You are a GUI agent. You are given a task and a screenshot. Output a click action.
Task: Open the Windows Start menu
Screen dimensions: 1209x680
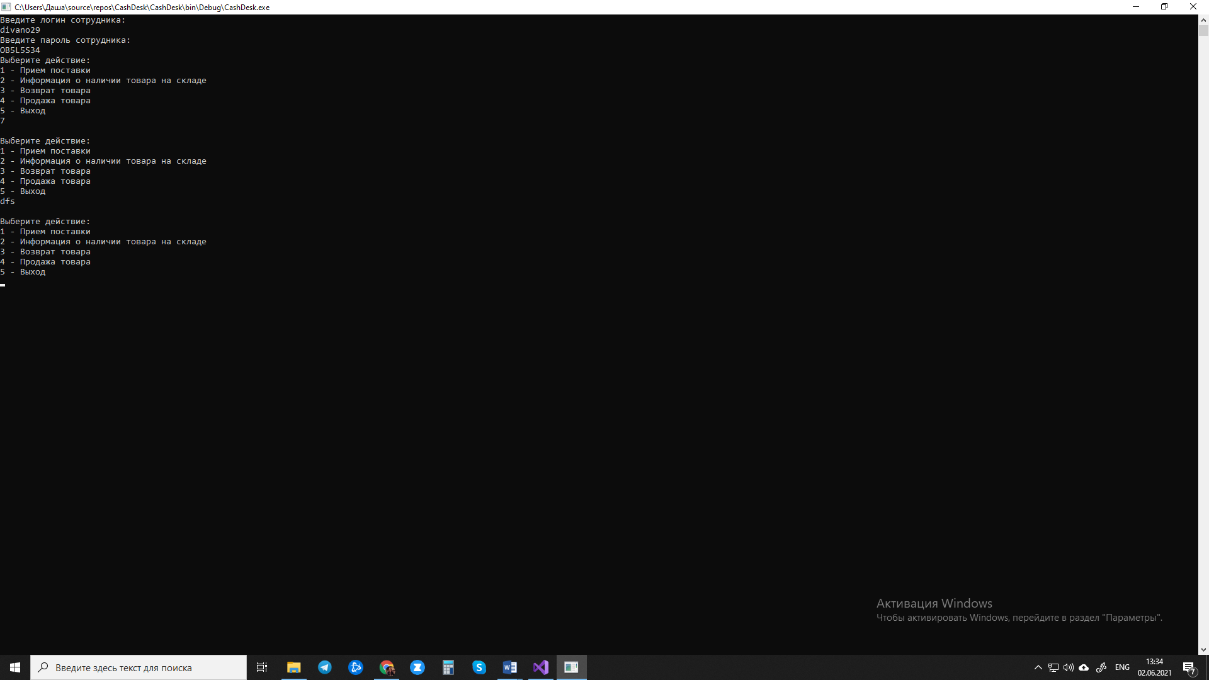click(15, 667)
